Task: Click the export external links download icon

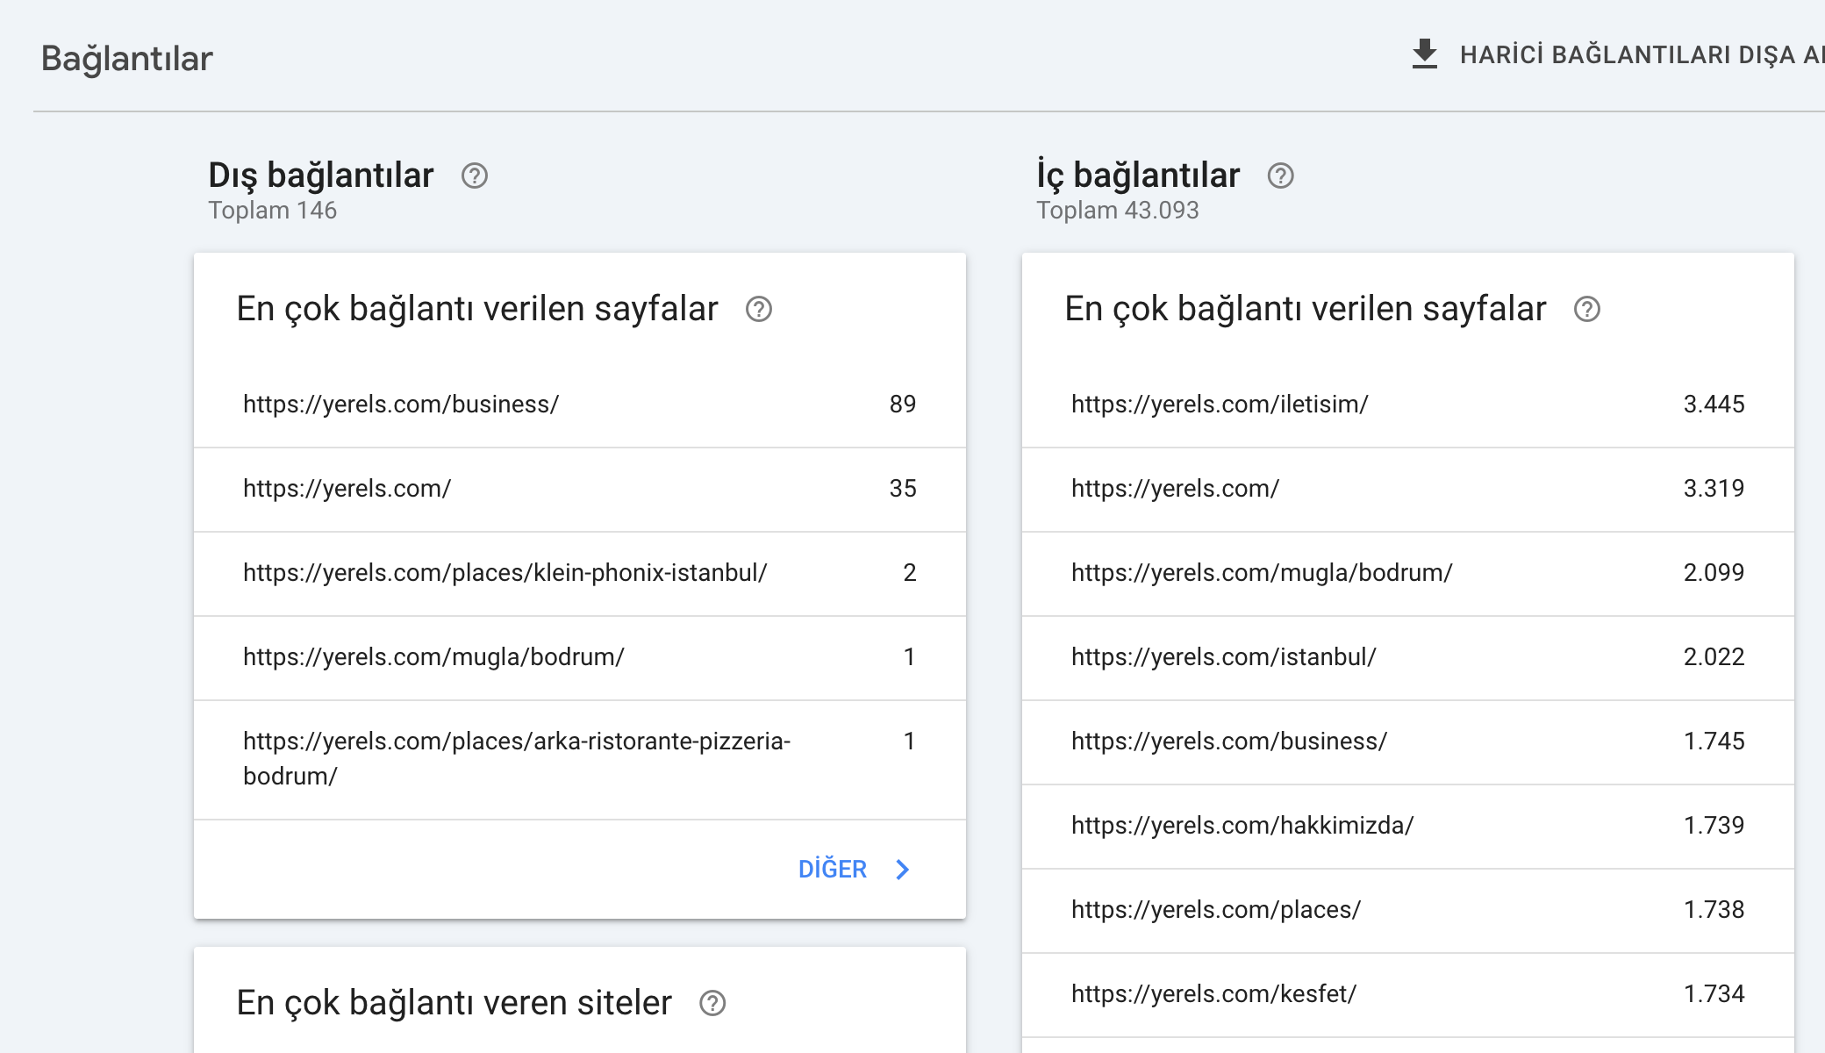Action: [x=1425, y=54]
